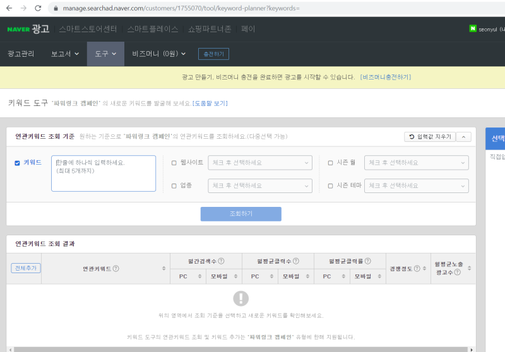Click help icon next to 월평균클릭수
This screenshot has height=352, width=505.
(x=296, y=261)
